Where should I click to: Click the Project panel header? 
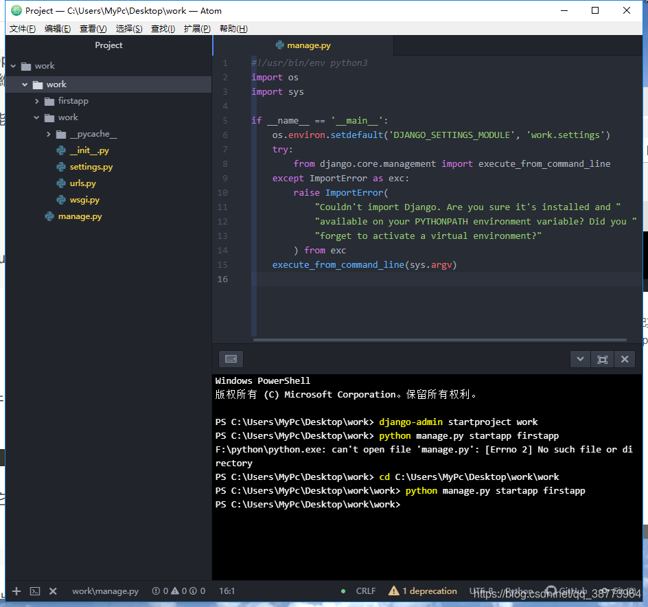pyautogui.click(x=108, y=45)
